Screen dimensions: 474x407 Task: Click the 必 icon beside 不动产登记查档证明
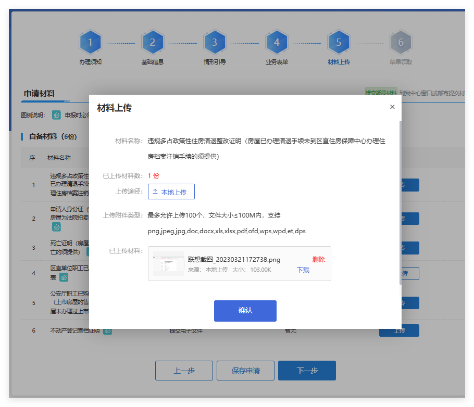click(107, 330)
